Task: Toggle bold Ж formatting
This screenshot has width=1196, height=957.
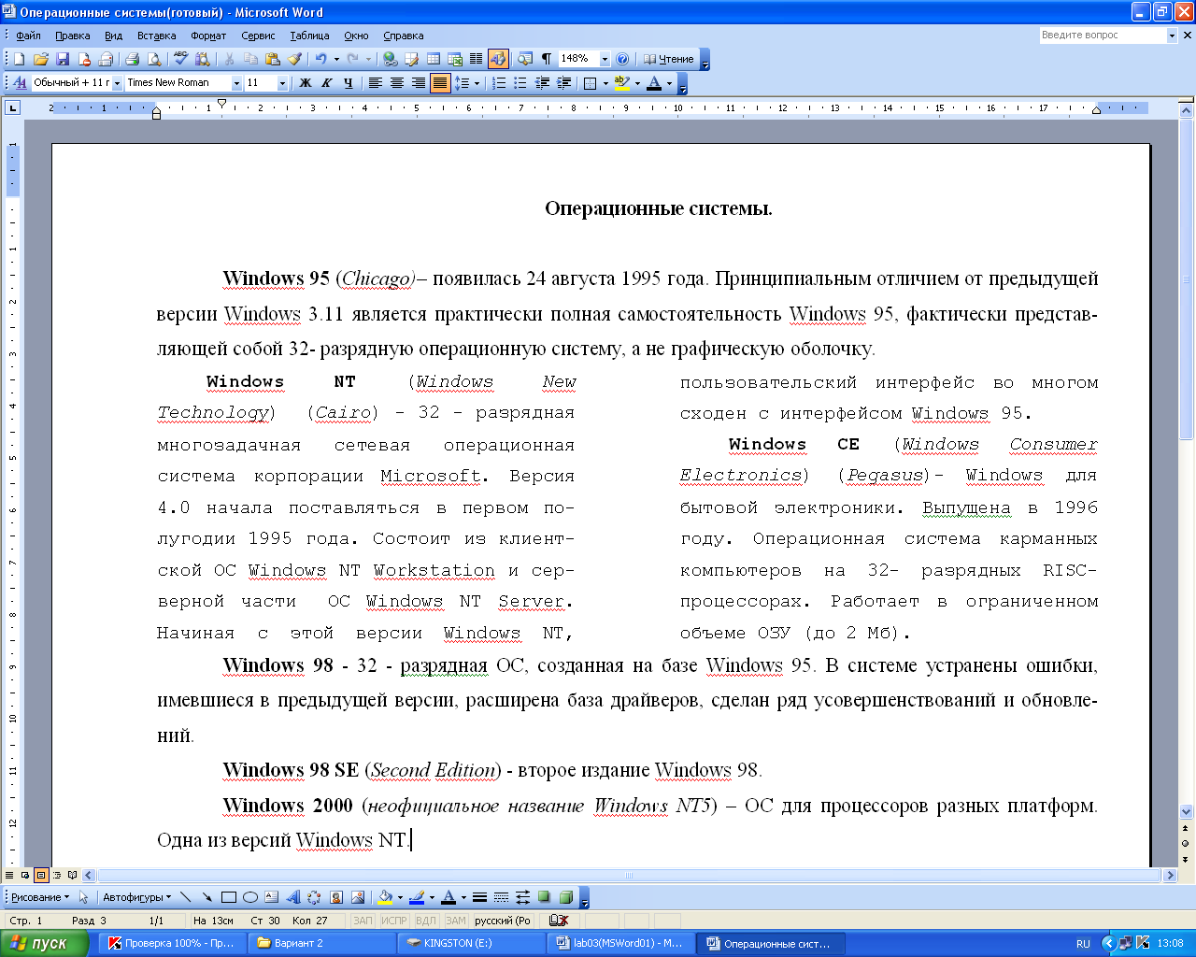Action: click(x=305, y=83)
